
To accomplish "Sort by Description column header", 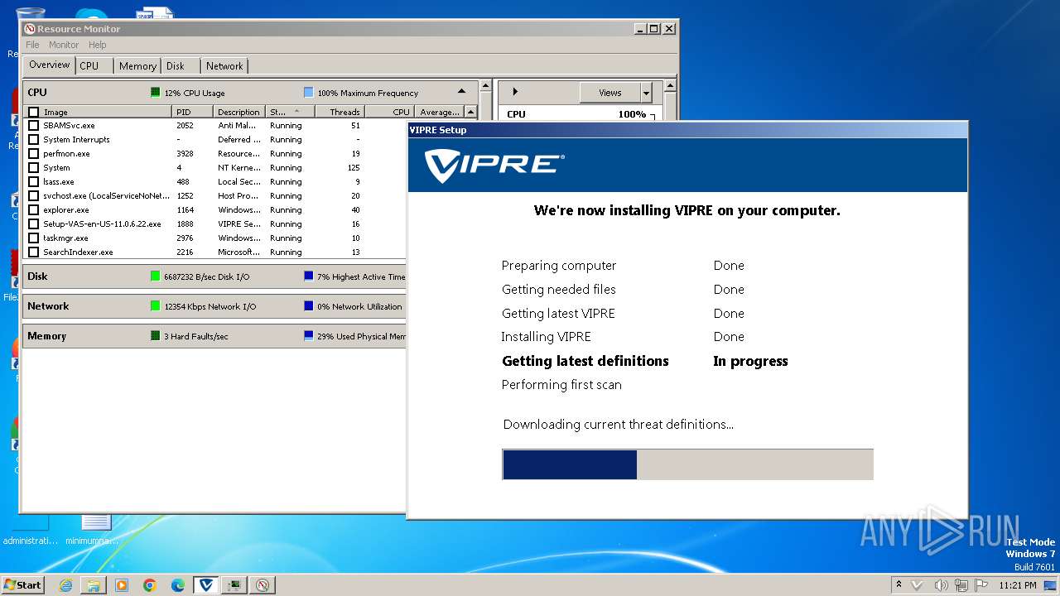I will 238,112.
